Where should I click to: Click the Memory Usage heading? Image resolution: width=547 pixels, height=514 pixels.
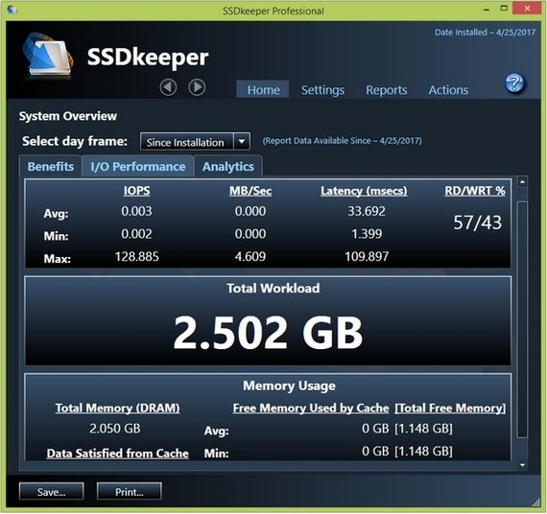[x=289, y=385]
